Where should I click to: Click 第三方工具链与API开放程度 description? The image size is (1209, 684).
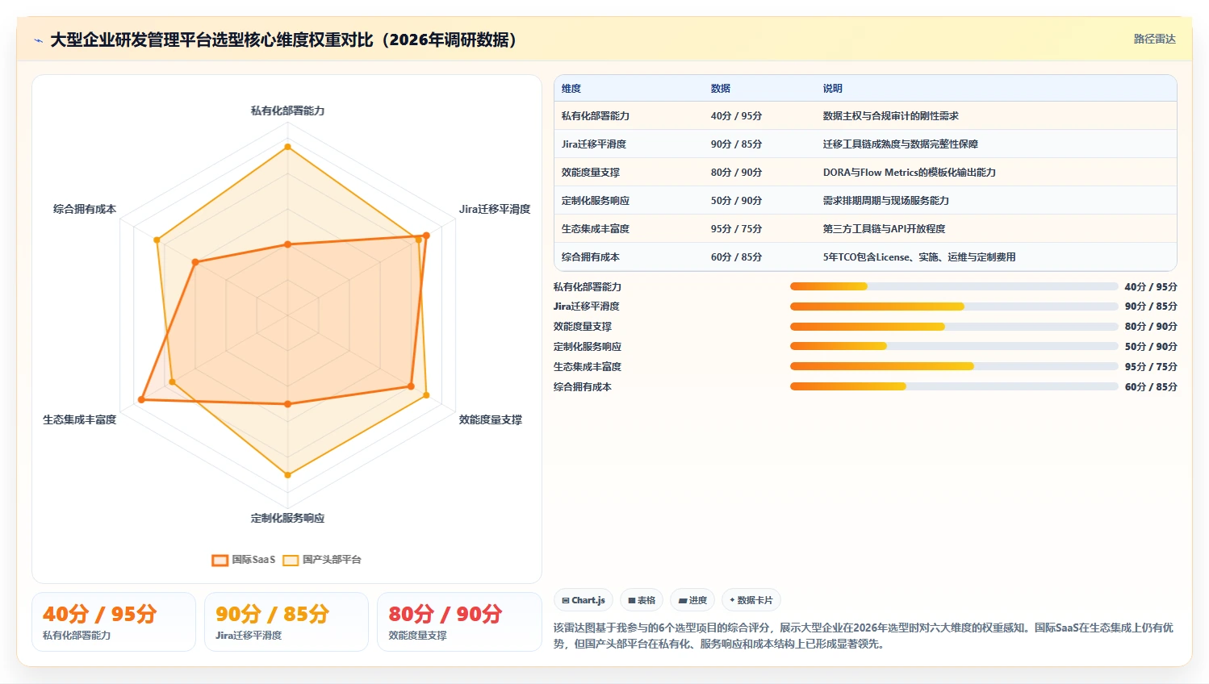point(885,229)
